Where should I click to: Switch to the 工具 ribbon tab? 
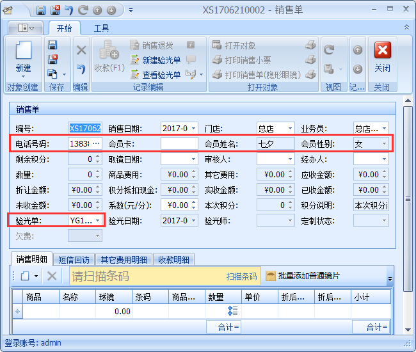click(101, 28)
